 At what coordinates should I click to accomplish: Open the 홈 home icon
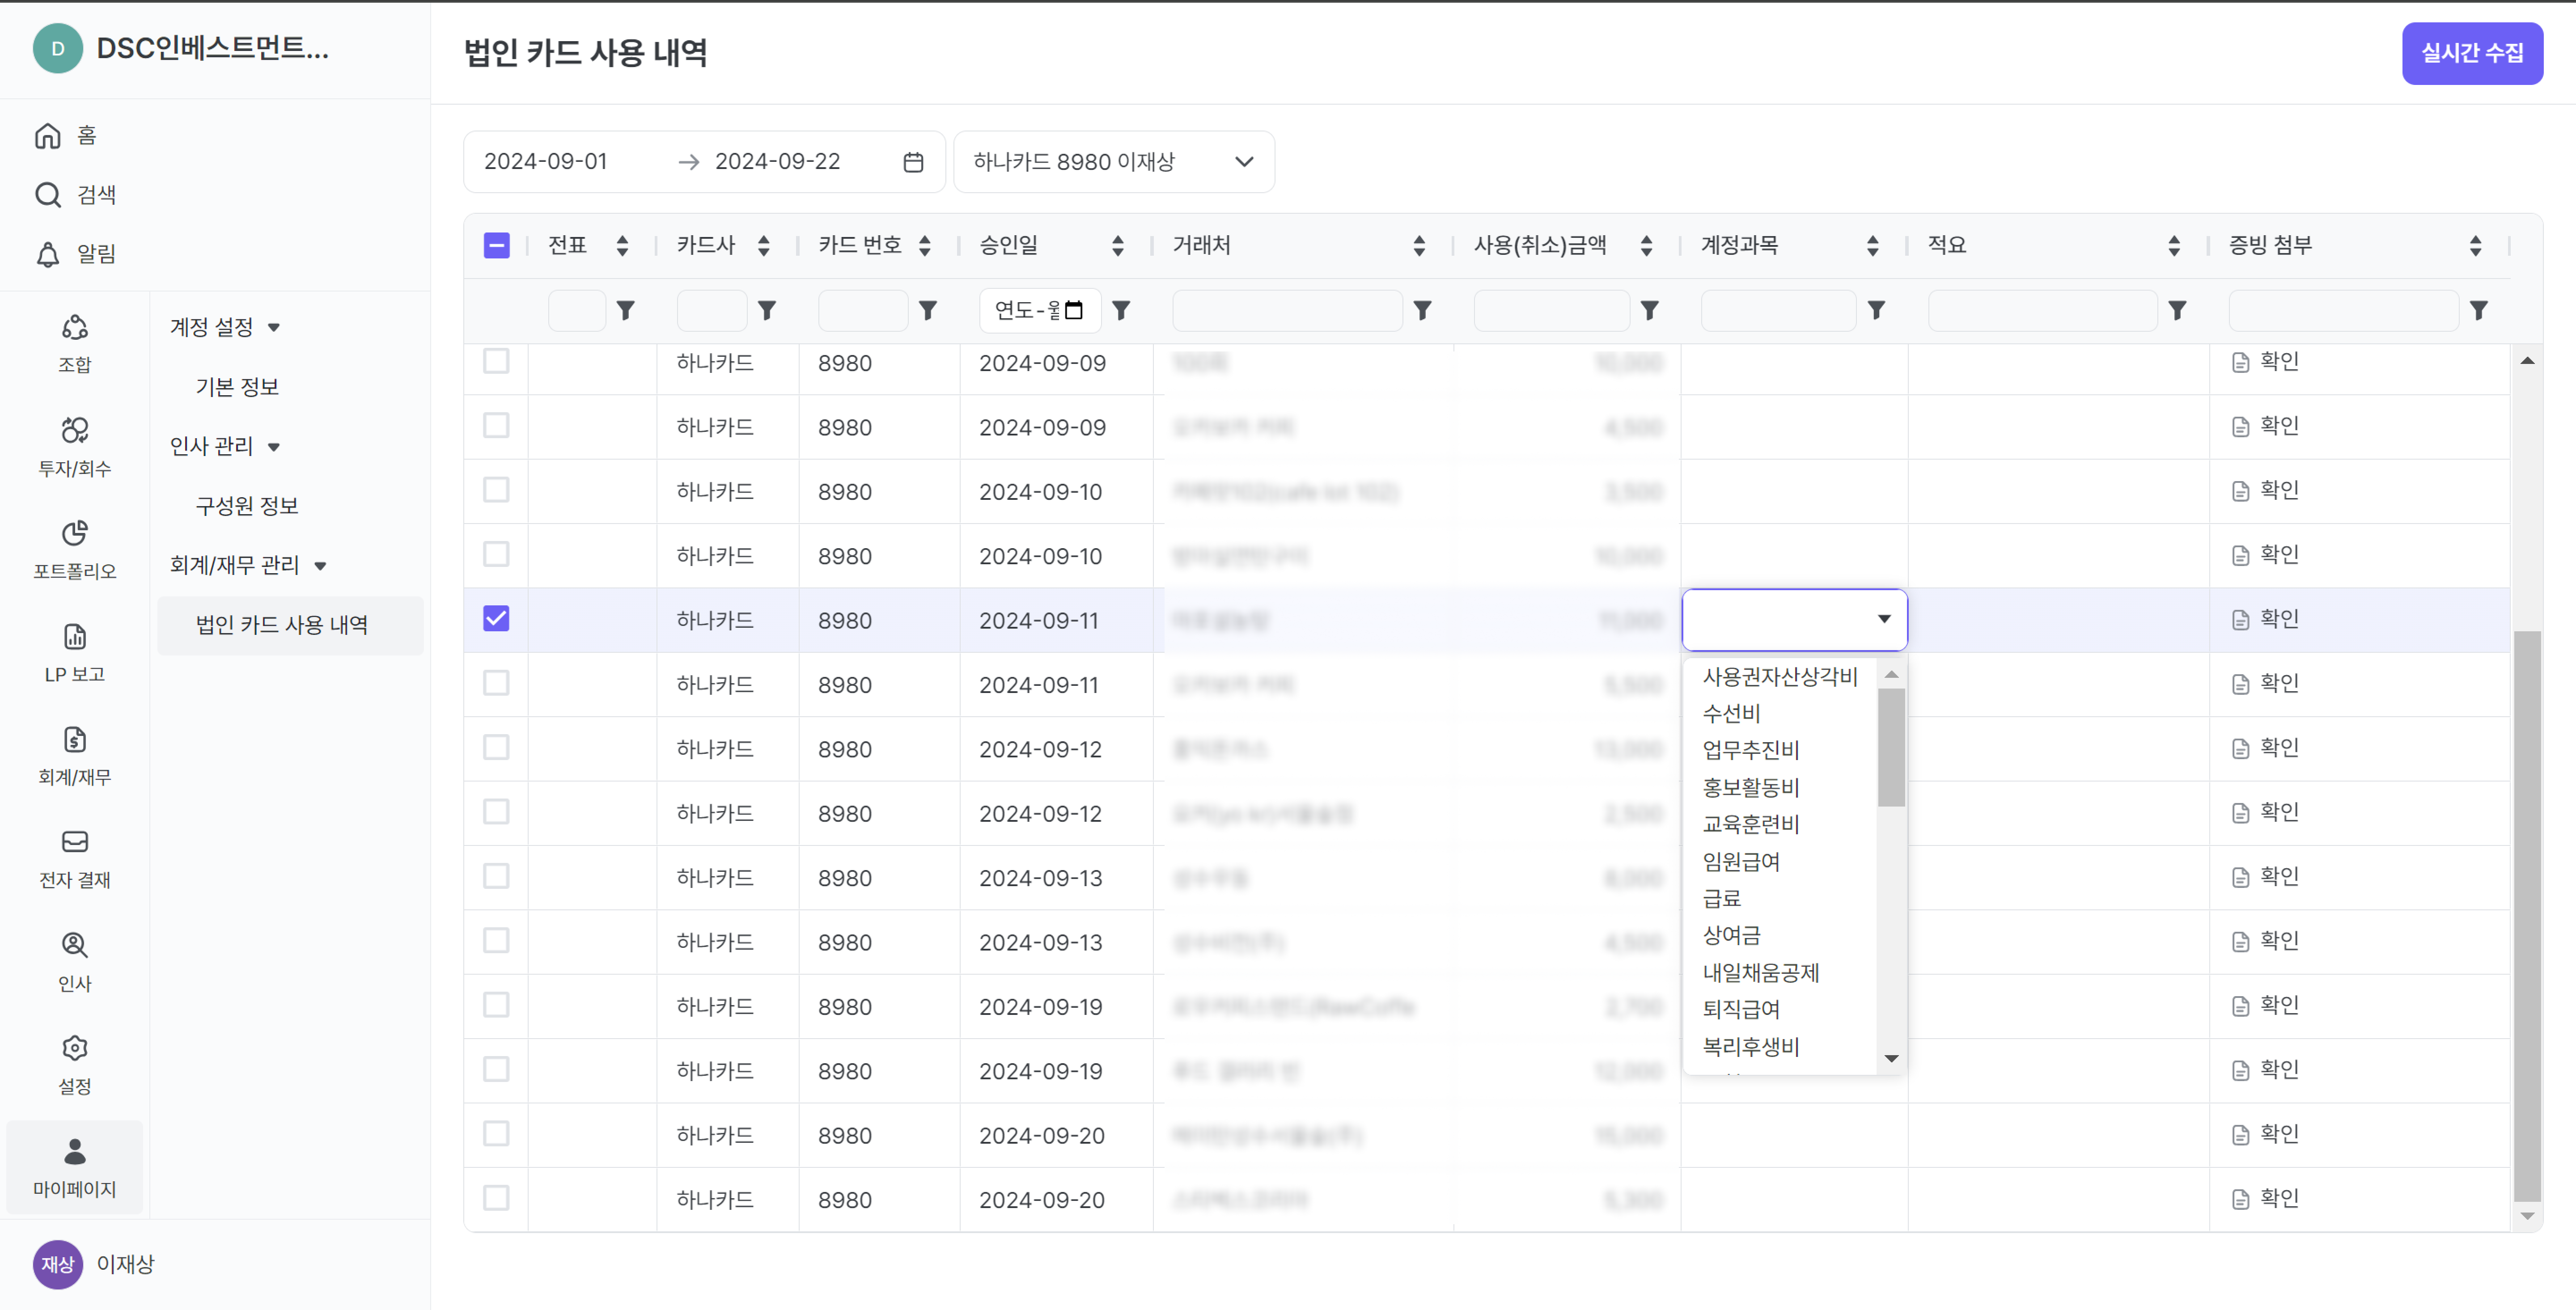(x=48, y=135)
